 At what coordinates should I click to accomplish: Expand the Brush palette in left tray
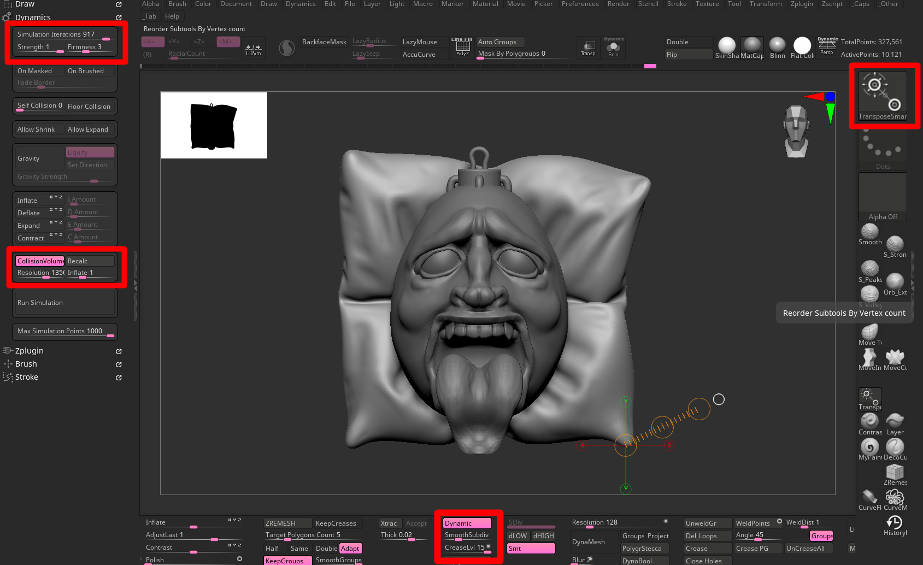click(x=26, y=364)
